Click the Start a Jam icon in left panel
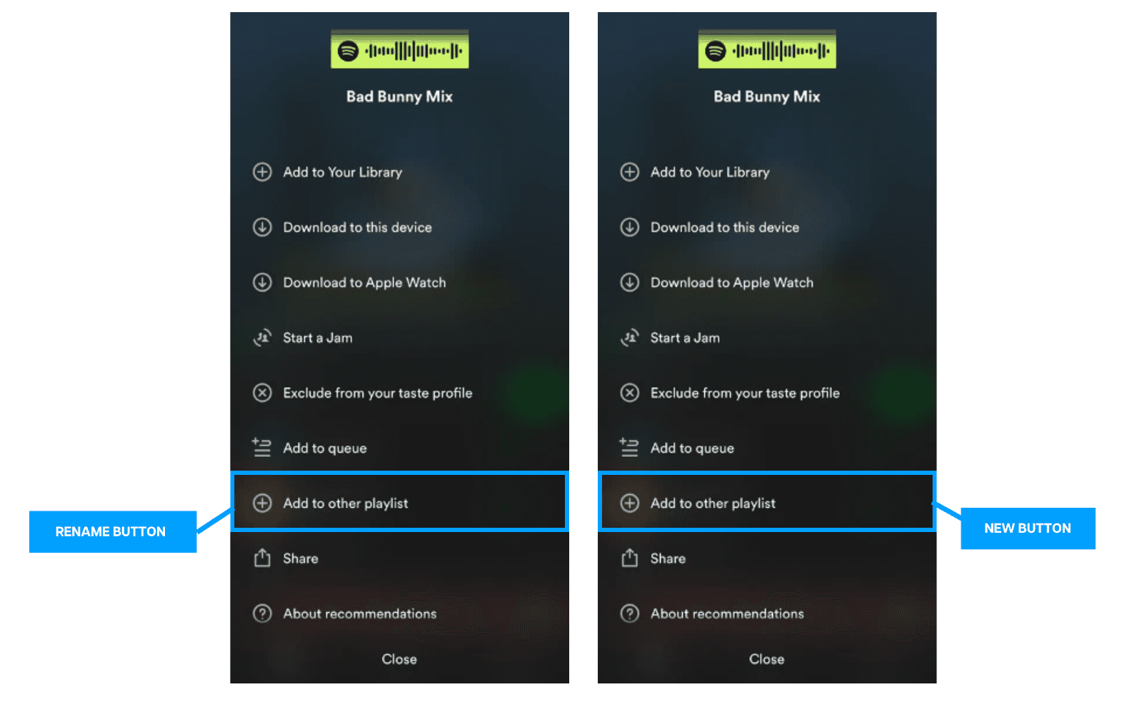 point(262,337)
